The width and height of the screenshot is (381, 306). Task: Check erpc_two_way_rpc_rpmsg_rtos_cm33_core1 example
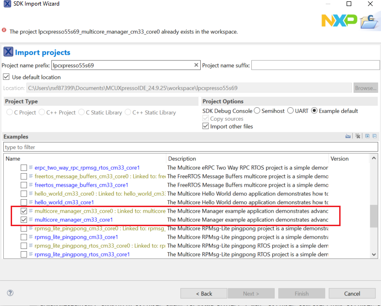coord(24,168)
